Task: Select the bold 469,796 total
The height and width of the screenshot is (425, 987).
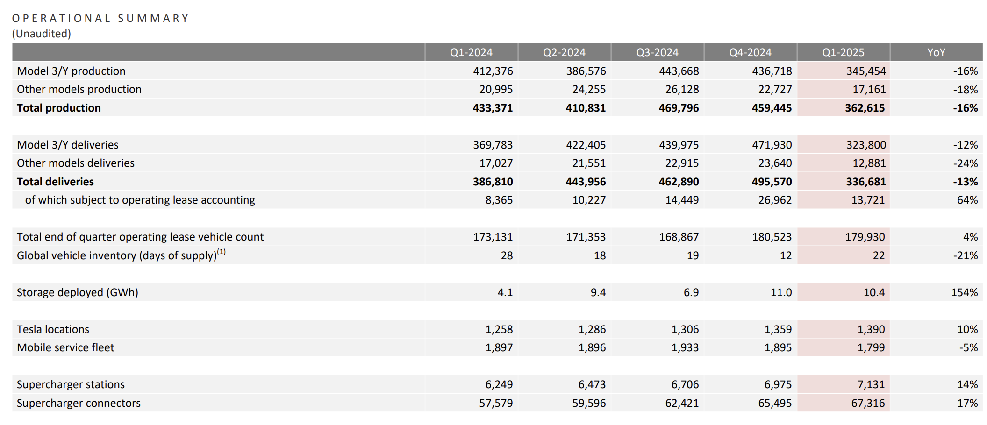Action: click(679, 108)
